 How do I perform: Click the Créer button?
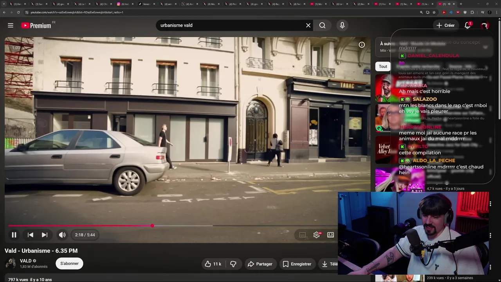(x=445, y=25)
